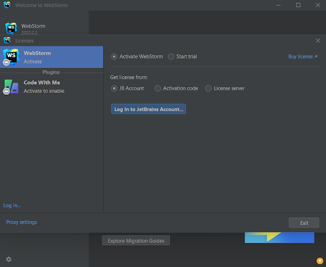Click the migration guide banner thumbnail

click(280, 238)
